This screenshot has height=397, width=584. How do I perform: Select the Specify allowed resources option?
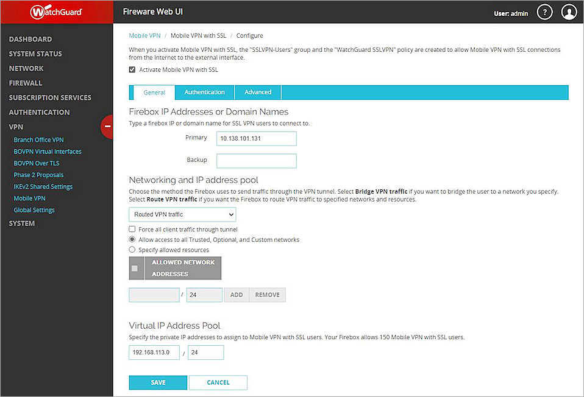[x=132, y=249]
